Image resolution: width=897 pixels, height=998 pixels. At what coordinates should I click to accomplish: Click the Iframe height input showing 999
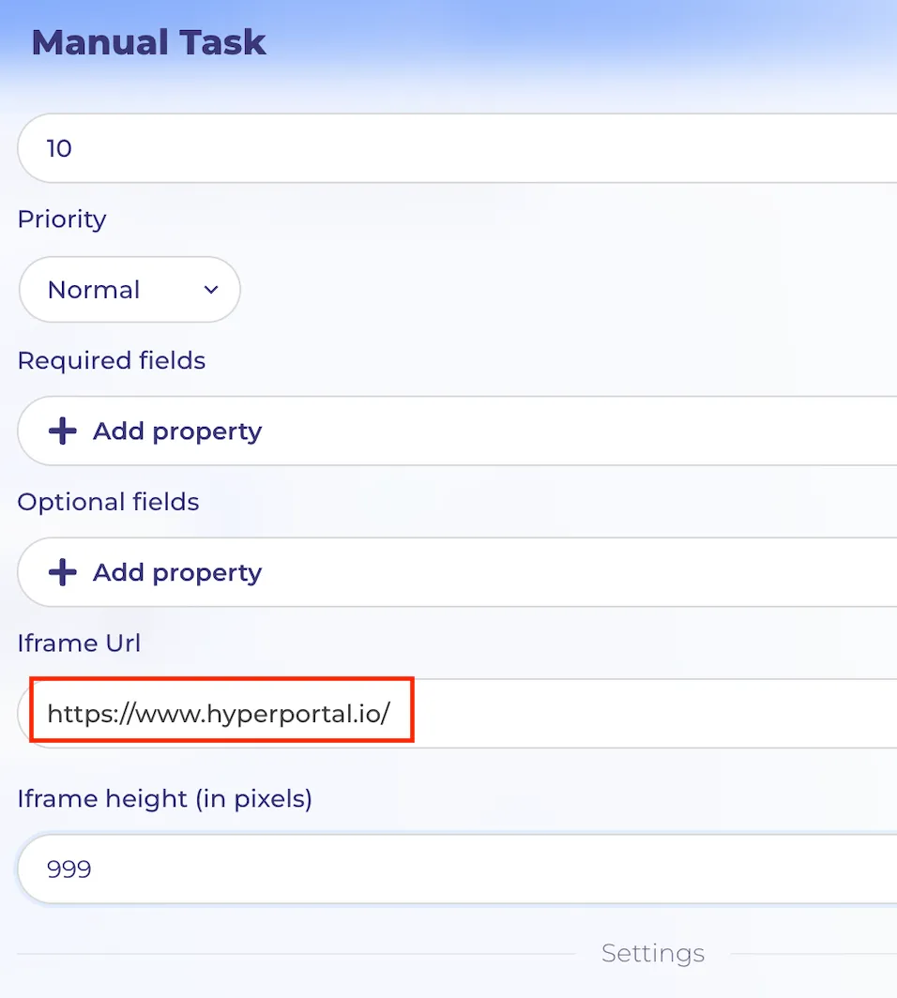457,869
